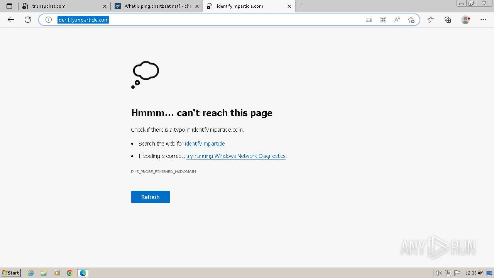The image size is (494, 278).
Task: Open network status in system tray
Action: (x=448, y=273)
